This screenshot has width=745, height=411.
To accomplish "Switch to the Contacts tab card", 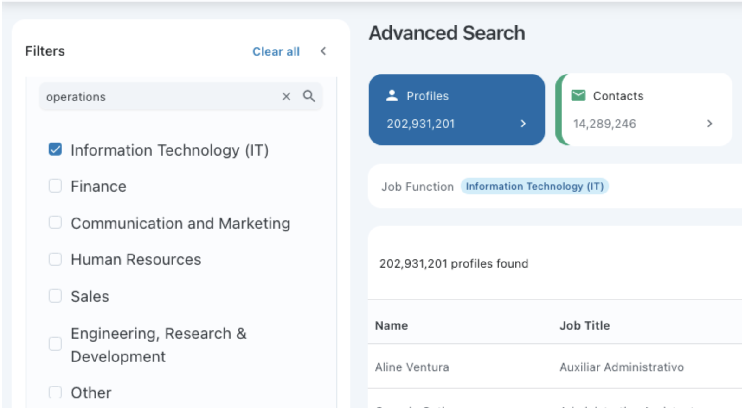I will [x=644, y=110].
